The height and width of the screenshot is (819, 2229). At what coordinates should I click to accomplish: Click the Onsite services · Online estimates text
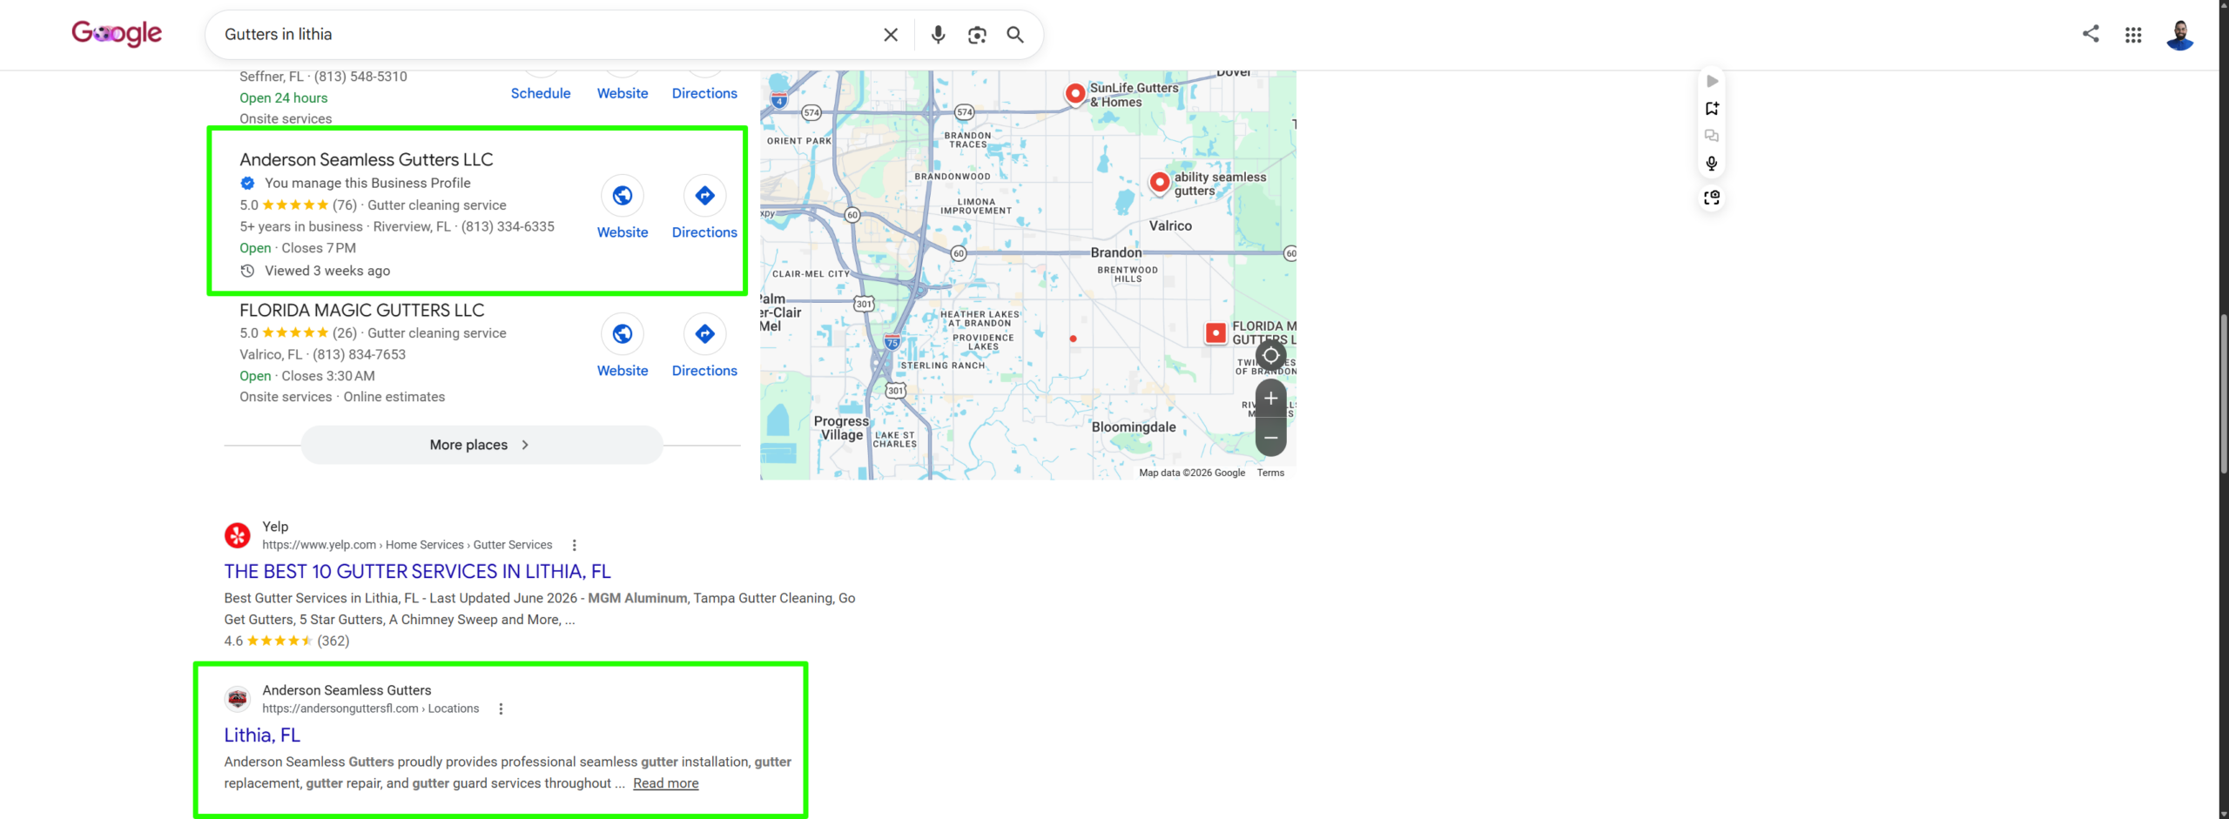pyautogui.click(x=342, y=397)
